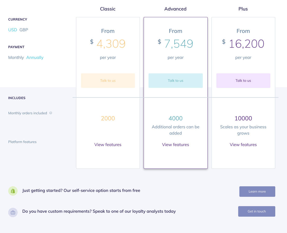Click the $16,200 price on the Plus card
This screenshot has height=233, width=287.
[246, 44]
